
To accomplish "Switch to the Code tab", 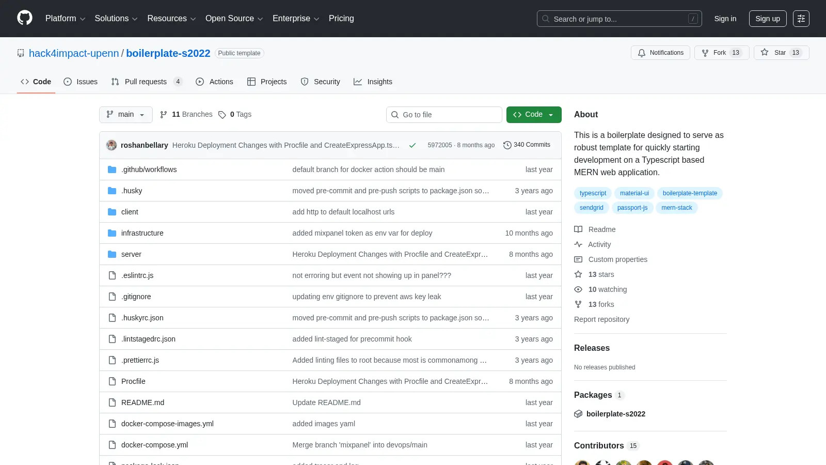I will click(x=36, y=82).
